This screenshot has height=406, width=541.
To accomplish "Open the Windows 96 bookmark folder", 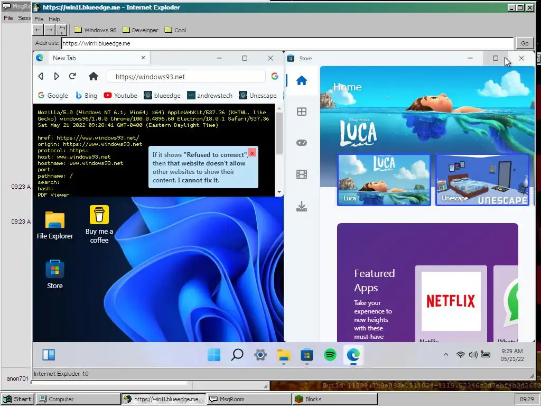I will click(95, 30).
